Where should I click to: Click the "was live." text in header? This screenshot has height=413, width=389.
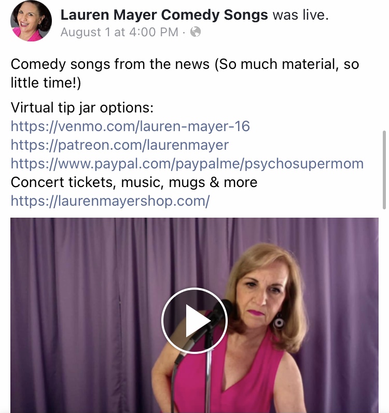tap(301, 15)
